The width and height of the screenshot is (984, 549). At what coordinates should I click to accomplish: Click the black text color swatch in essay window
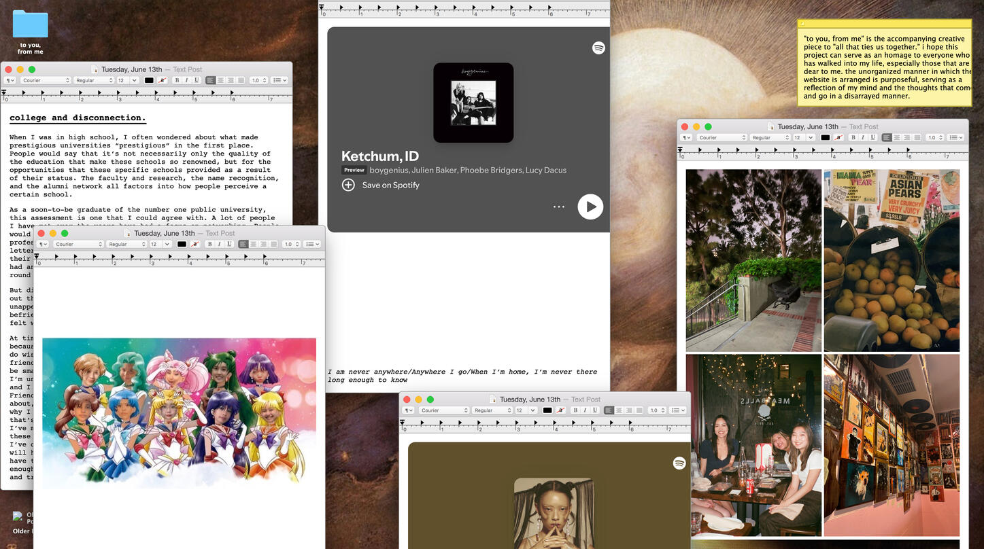click(x=149, y=80)
